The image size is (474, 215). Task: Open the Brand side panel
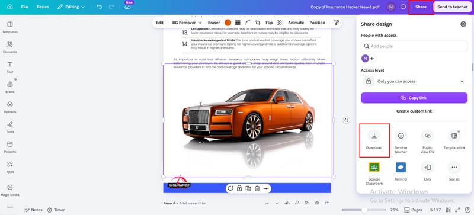pyautogui.click(x=10, y=87)
